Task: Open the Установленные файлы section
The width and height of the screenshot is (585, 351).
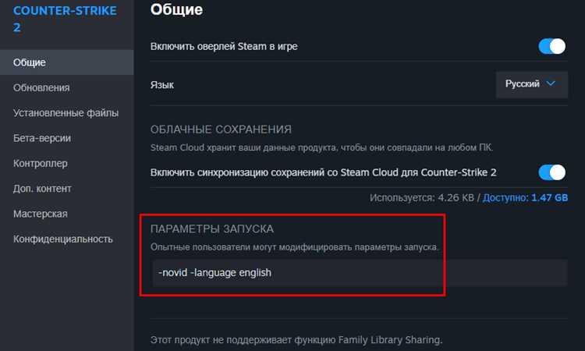Action: point(66,112)
